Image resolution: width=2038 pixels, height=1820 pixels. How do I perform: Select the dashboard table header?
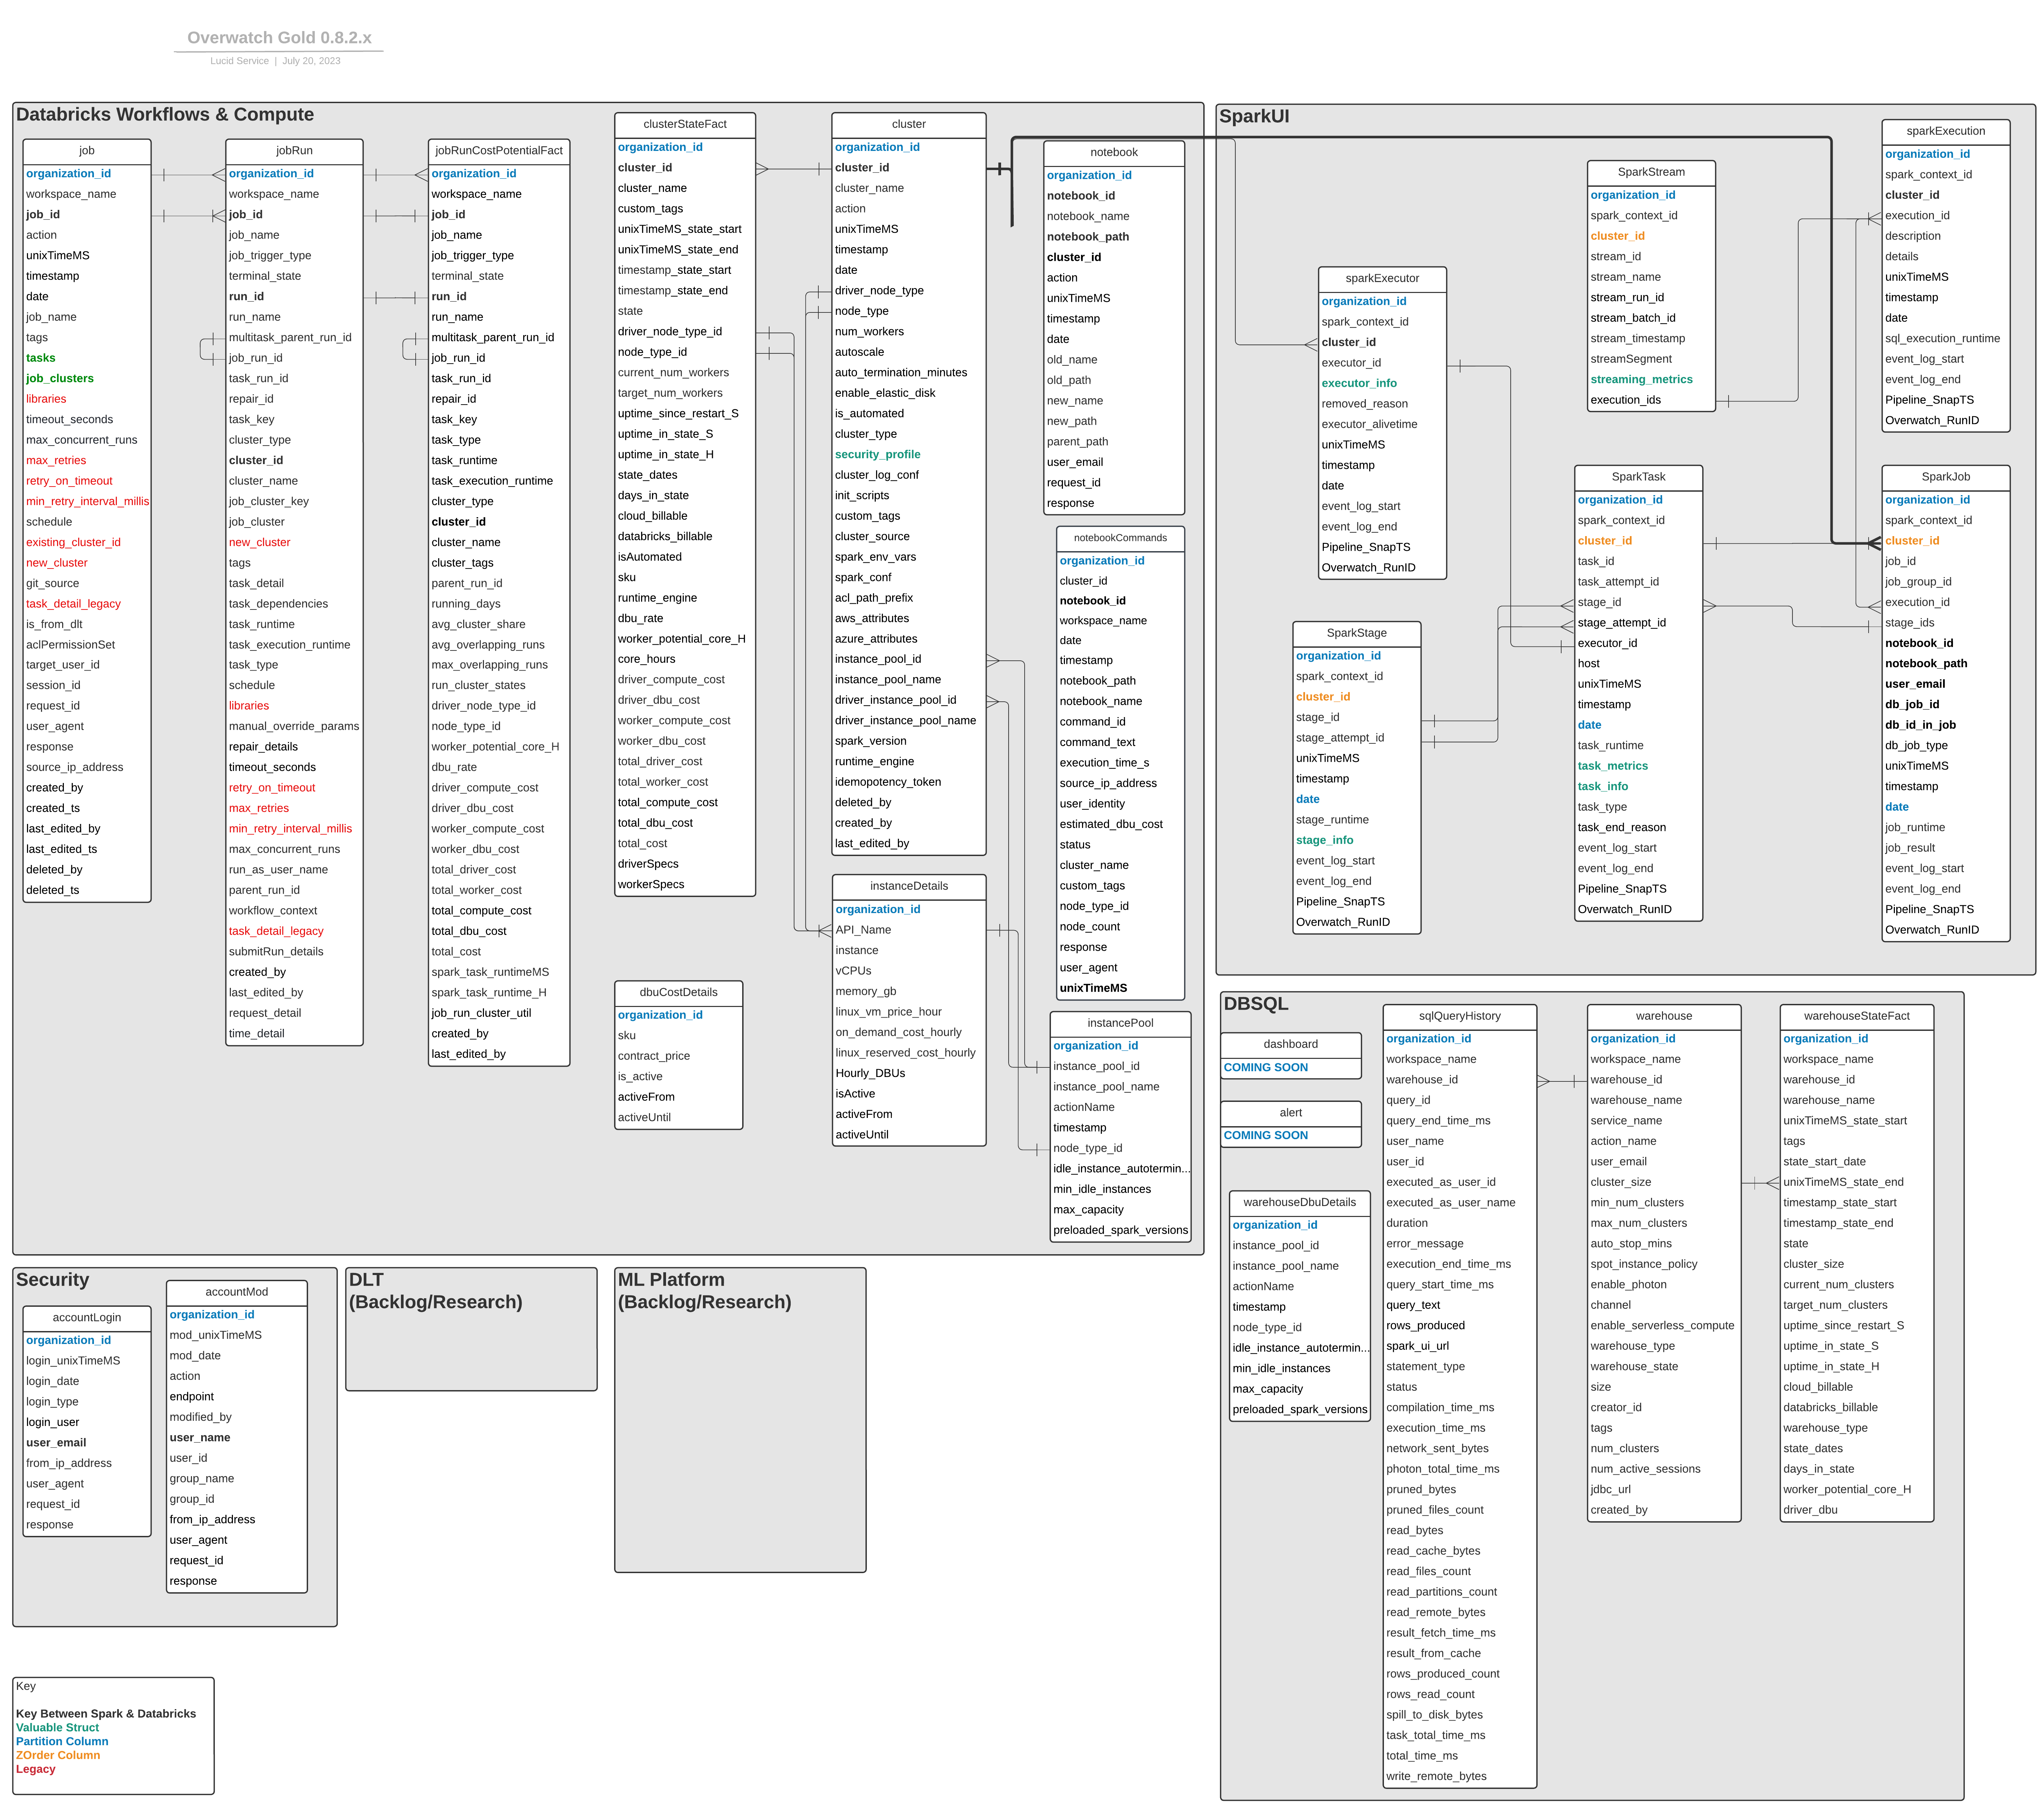(1291, 1045)
